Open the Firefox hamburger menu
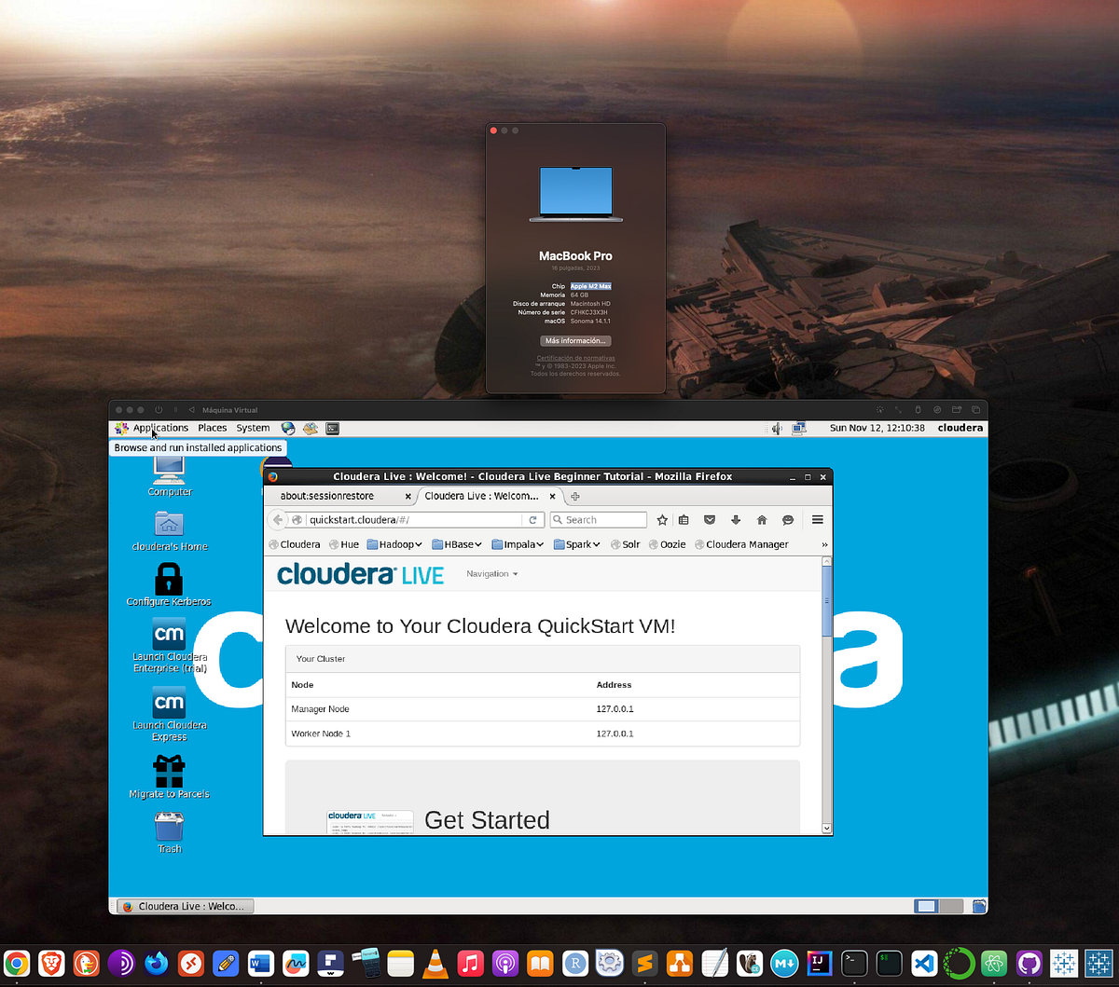Image resolution: width=1119 pixels, height=987 pixels. (815, 519)
